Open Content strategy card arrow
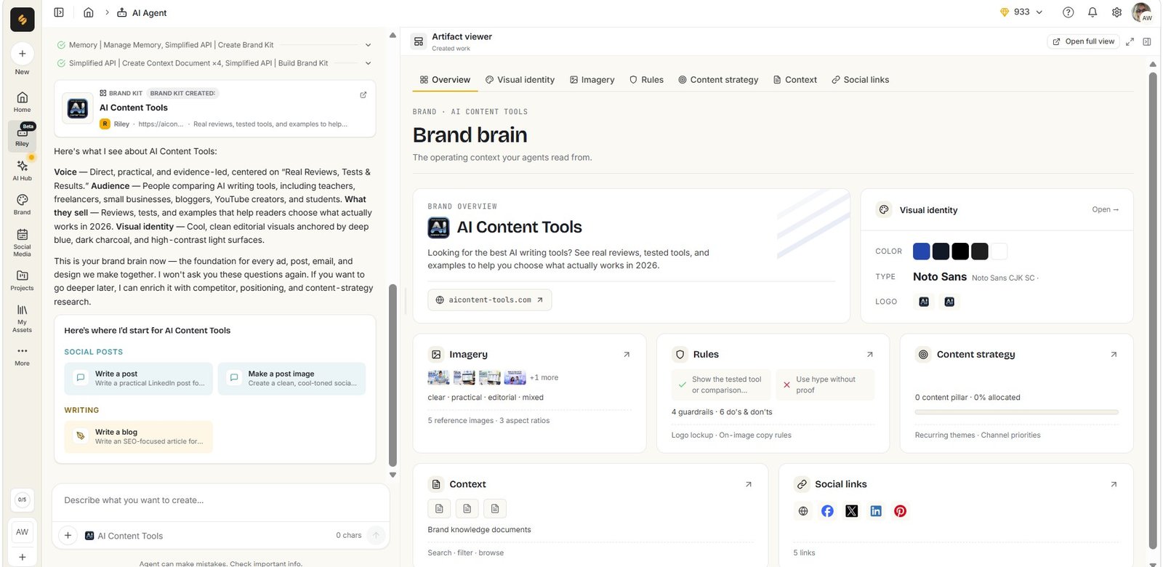1163x567 pixels. 1114,355
